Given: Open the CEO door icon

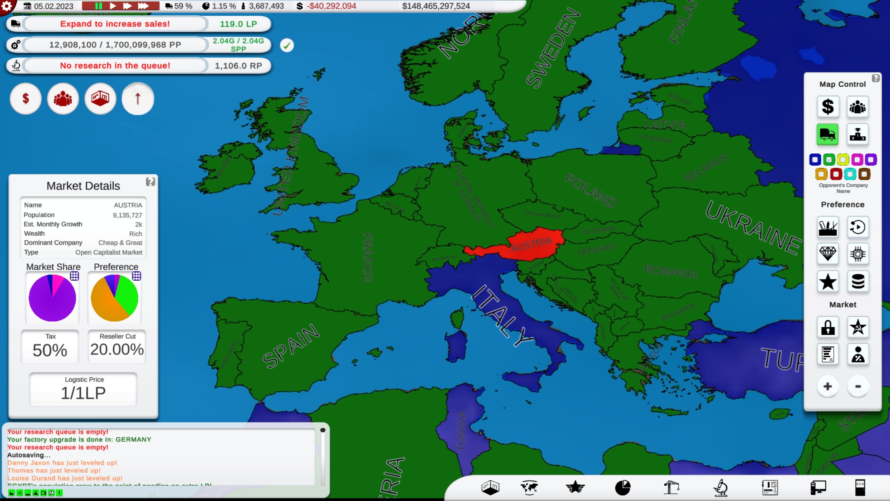Looking at the screenshot, I should coord(860,487).
